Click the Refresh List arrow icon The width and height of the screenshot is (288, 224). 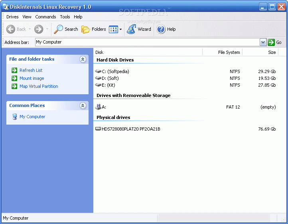point(14,70)
